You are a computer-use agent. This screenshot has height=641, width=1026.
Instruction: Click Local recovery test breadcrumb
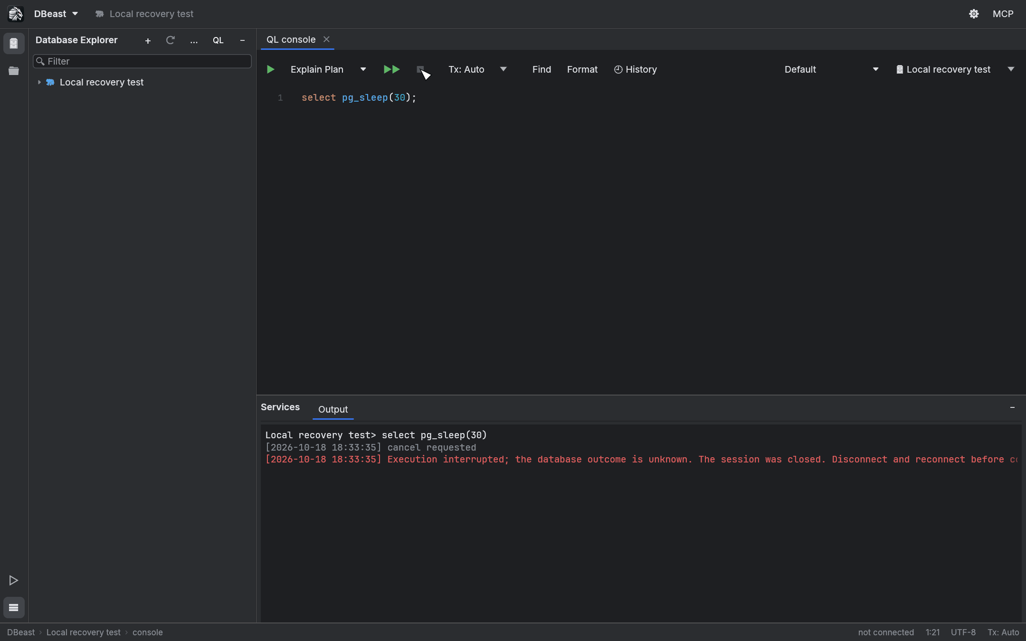click(x=84, y=632)
